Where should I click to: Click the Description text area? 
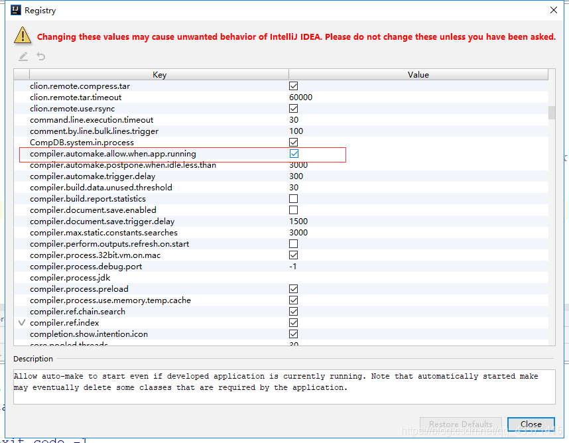(x=284, y=387)
